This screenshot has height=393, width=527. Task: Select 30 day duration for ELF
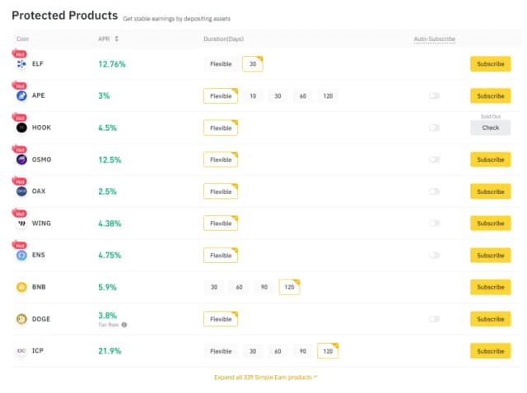[x=252, y=64]
